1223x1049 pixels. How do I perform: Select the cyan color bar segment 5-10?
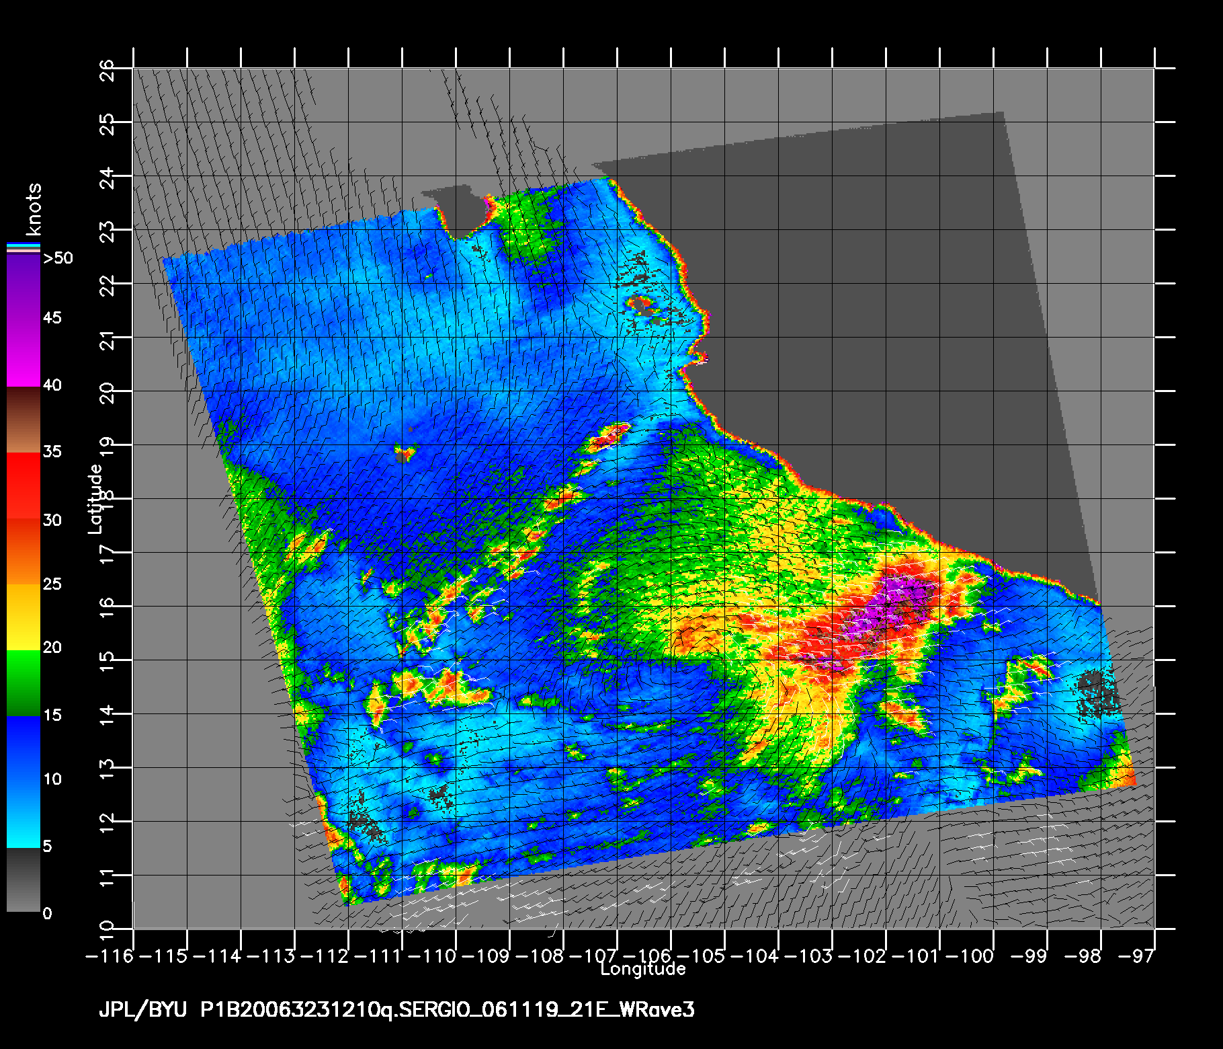[x=24, y=814]
